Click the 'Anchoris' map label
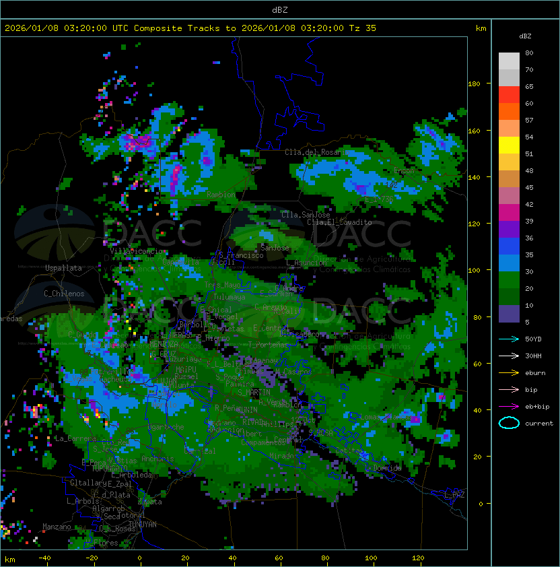The height and width of the screenshot is (567, 560). pyautogui.click(x=157, y=459)
